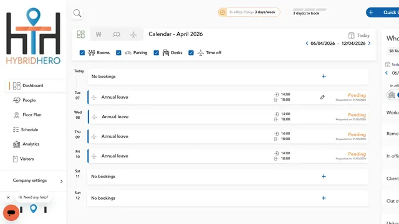Start a Quick booking
The width and height of the screenshot is (399, 224).
[x=382, y=12]
